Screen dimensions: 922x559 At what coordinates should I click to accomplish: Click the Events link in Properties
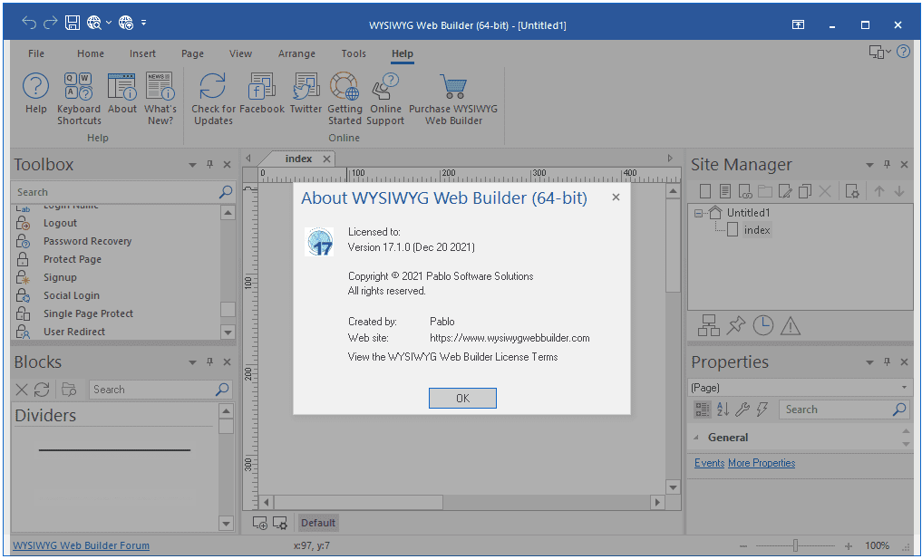[x=709, y=463]
